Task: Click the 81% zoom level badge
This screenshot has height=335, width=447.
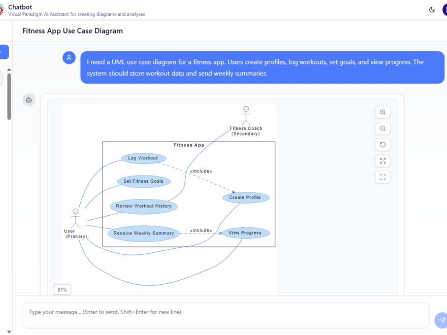Action: [62, 289]
